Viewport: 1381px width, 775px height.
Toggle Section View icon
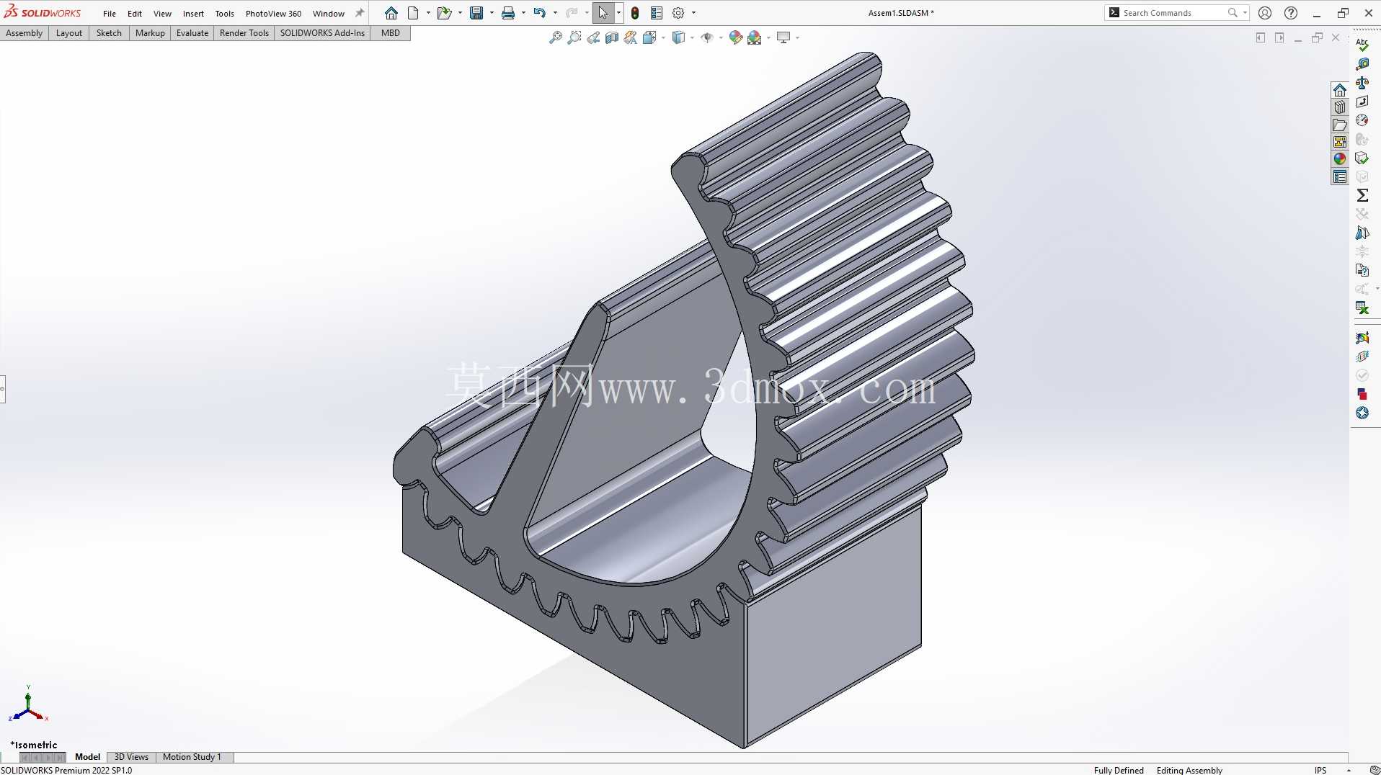[x=612, y=37]
